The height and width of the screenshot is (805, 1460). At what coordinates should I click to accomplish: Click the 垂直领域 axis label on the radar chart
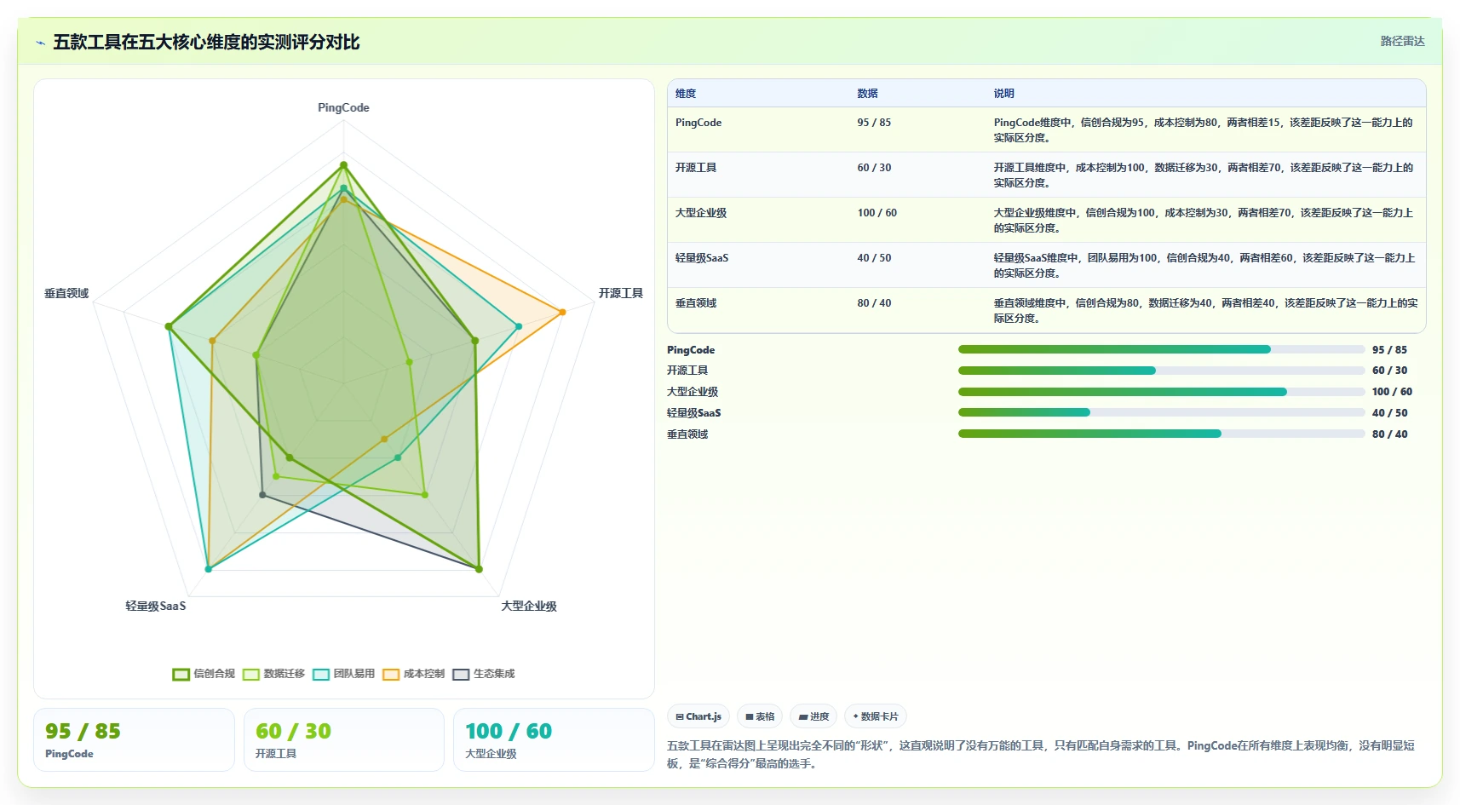66,293
